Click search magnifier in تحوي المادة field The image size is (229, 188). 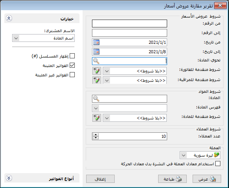[96, 61]
